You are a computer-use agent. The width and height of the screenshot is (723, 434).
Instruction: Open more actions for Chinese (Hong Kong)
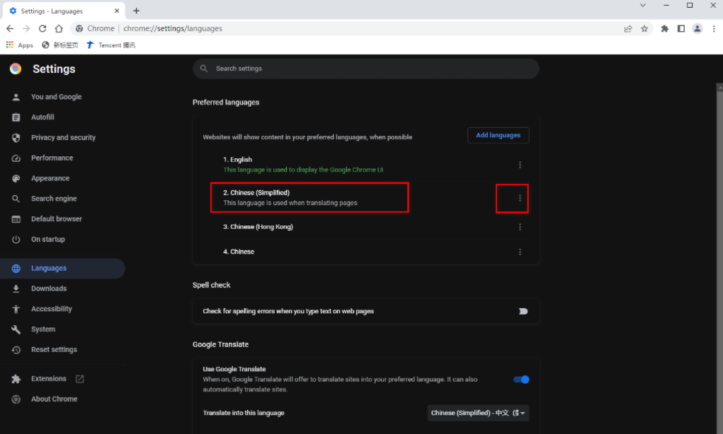pyautogui.click(x=520, y=227)
